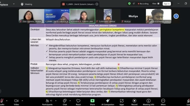This screenshot has height=106, width=190.
Task: Click highlighted number '7)' in indicators
Action: pyautogui.click(x=109, y=92)
